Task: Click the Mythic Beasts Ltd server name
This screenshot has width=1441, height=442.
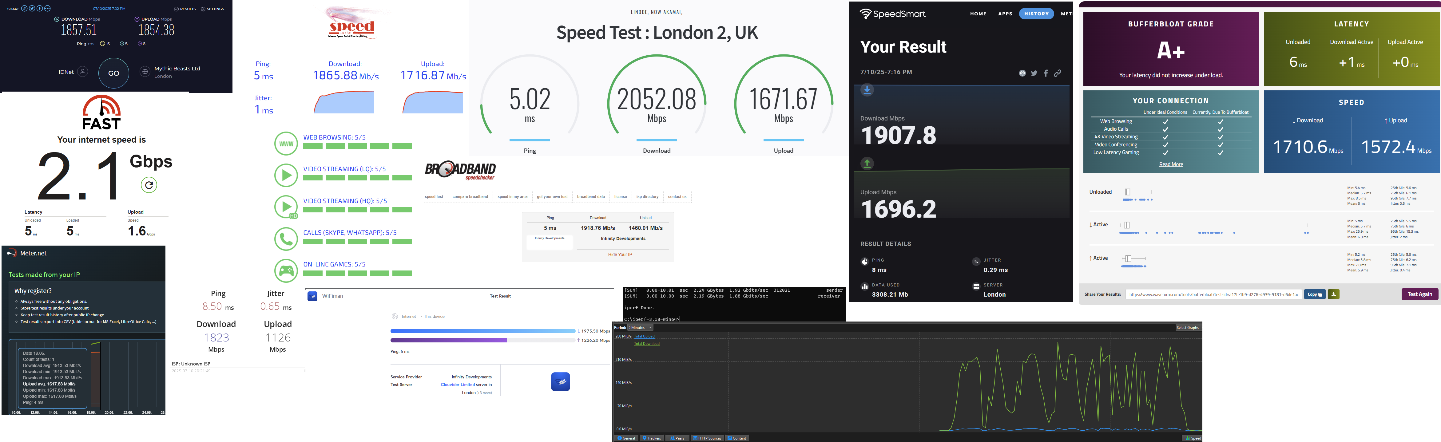Action: pos(177,69)
